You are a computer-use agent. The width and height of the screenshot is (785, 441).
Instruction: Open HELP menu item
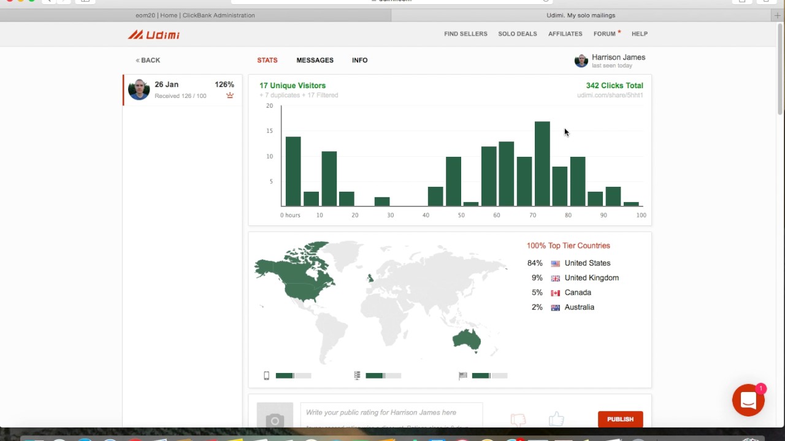click(640, 34)
